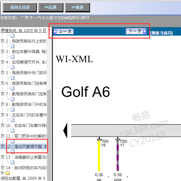Image resolution: width=181 pixels, height=181 pixels.
Task: Open 保险丝配置 自 2009 年 9 tree heading
Action: (23, 178)
